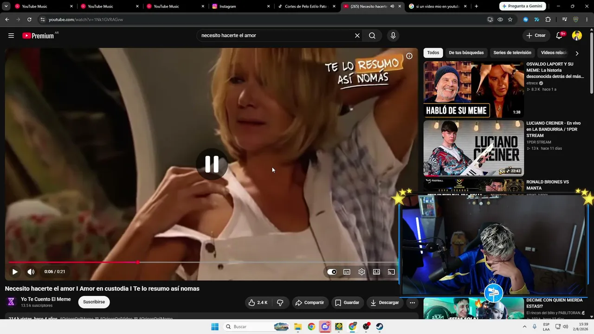Show the video info card icon

[x=409, y=56]
